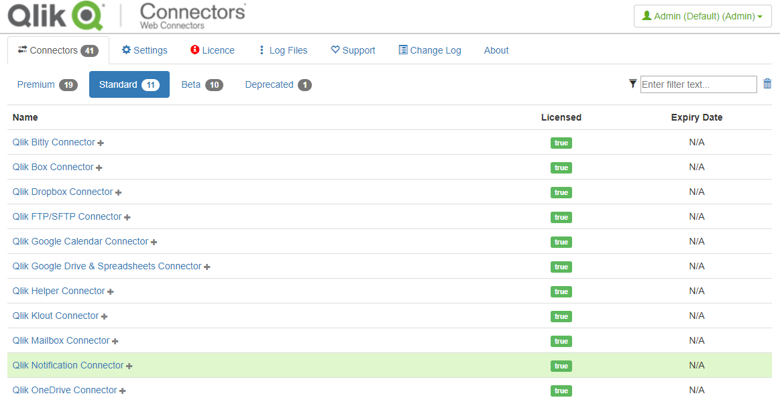
Task: Click the true badge for Google Calendar Connector
Action: (x=561, y=243)
